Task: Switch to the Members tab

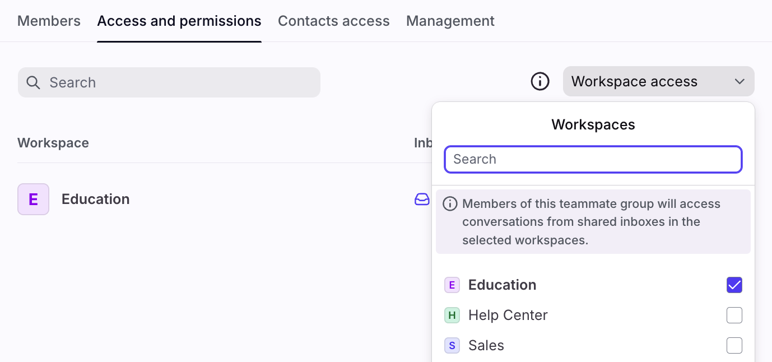Action: click(x=49, y=21)
